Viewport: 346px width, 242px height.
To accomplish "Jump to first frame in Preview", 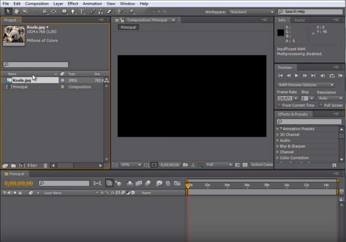I will (x=280, y=76).
